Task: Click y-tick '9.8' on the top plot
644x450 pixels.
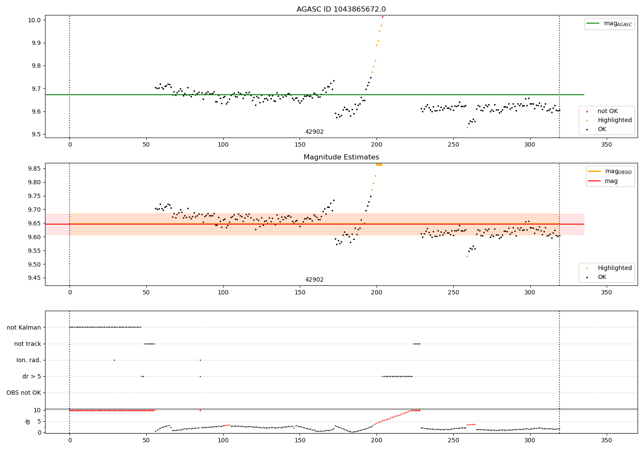Action: coord(36,66)
